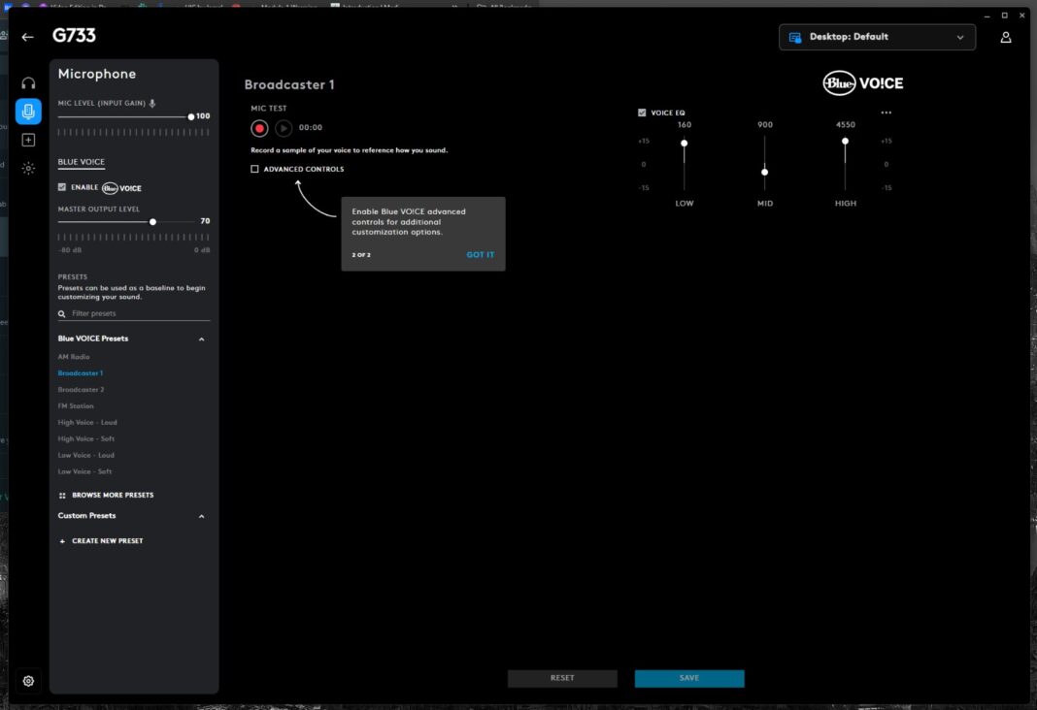Enable the Advanced Controls checkbox

tap(255, 169)
